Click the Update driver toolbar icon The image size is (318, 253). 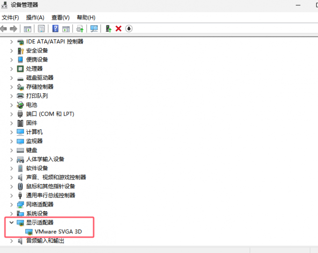[x=80, y=29]
